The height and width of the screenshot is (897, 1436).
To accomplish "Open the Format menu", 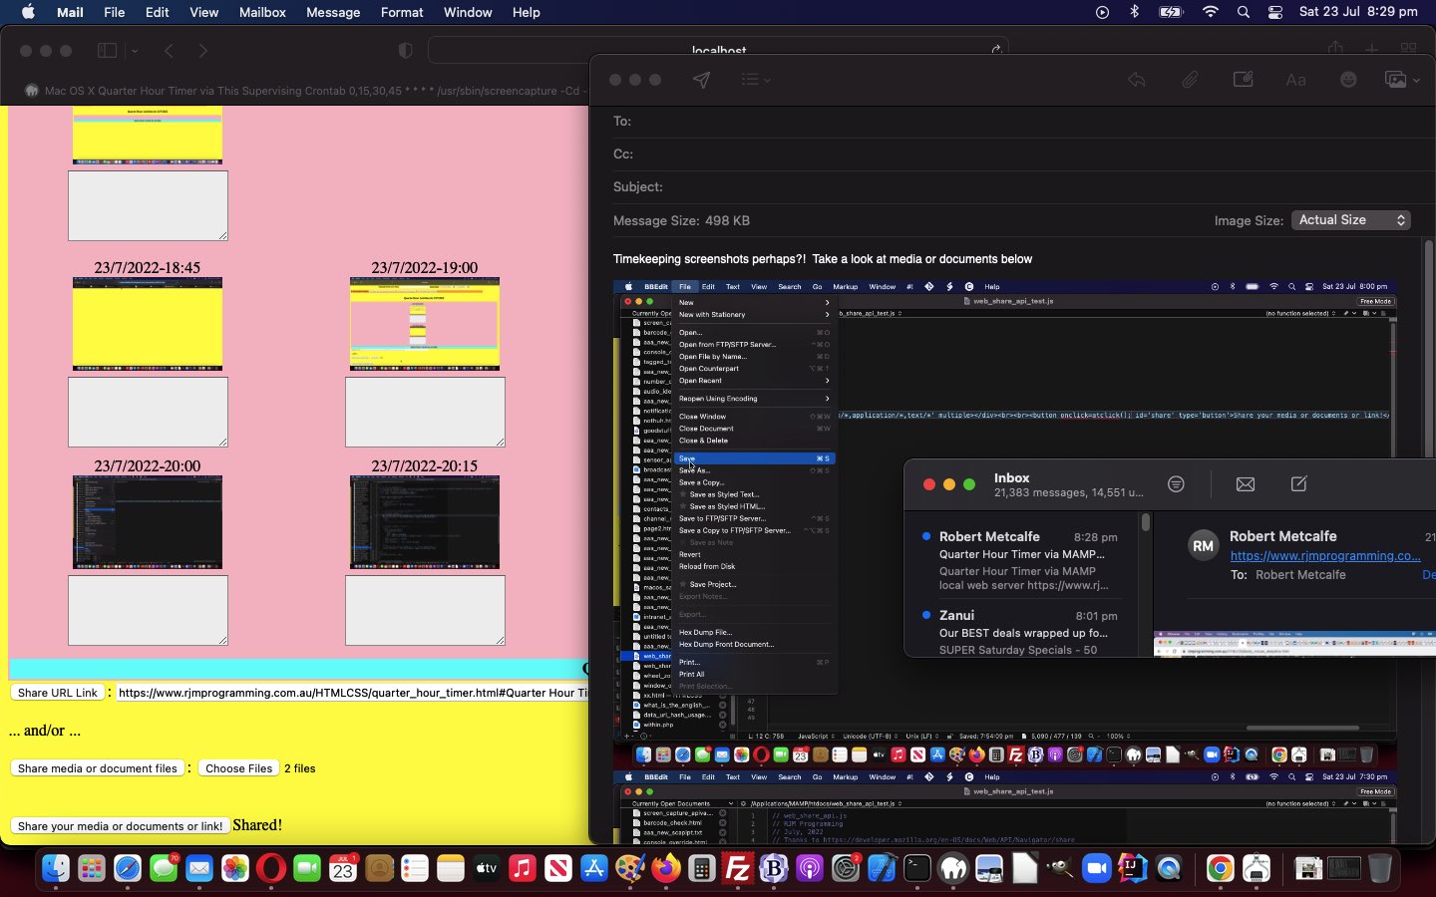I will [402, 12].
